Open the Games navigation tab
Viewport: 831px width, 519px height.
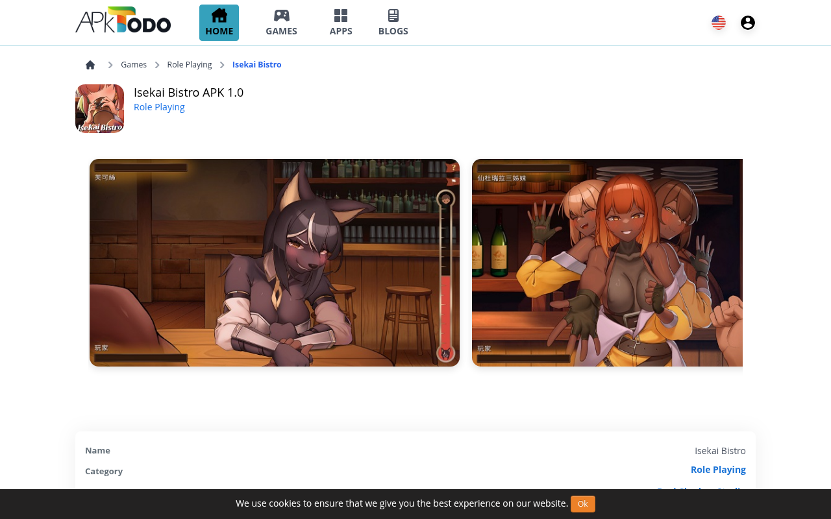(281, 23)
